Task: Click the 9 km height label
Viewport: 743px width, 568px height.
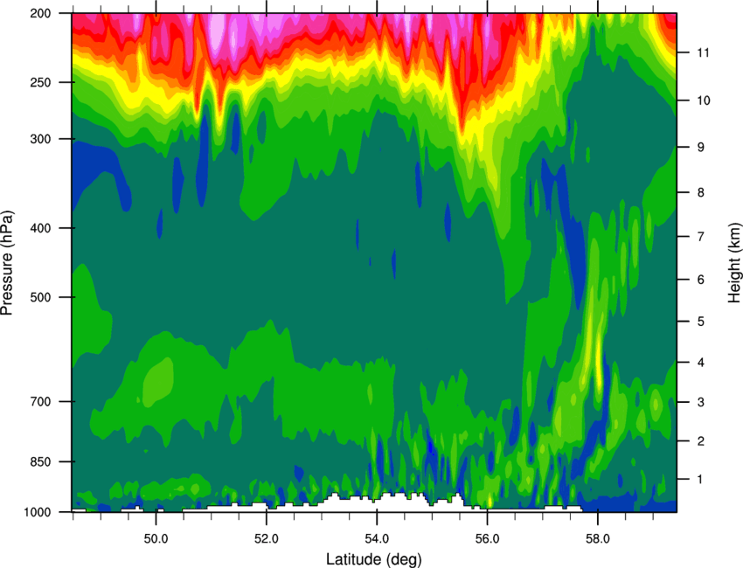Action: point(700,148)
